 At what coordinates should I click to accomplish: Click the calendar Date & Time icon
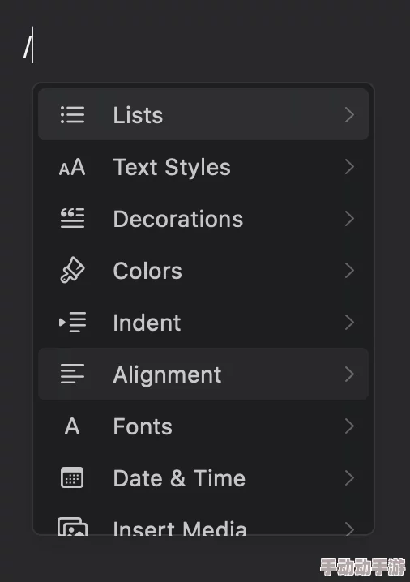click(72, 477)
